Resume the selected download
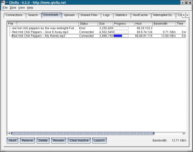Screen dimensions: 193x152 (59, 141)
